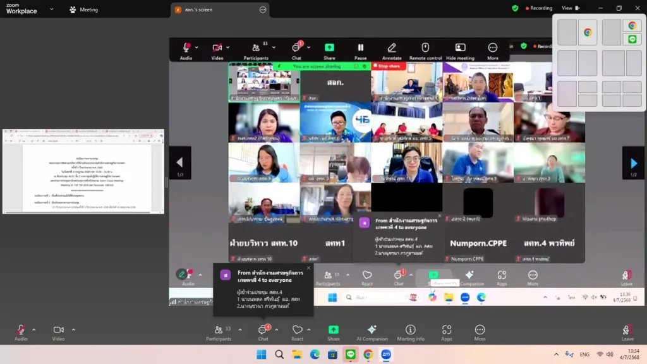This screenshot has width=647, height=364.
Task: Show Meeting info
Action: click(x=411, y=332)
